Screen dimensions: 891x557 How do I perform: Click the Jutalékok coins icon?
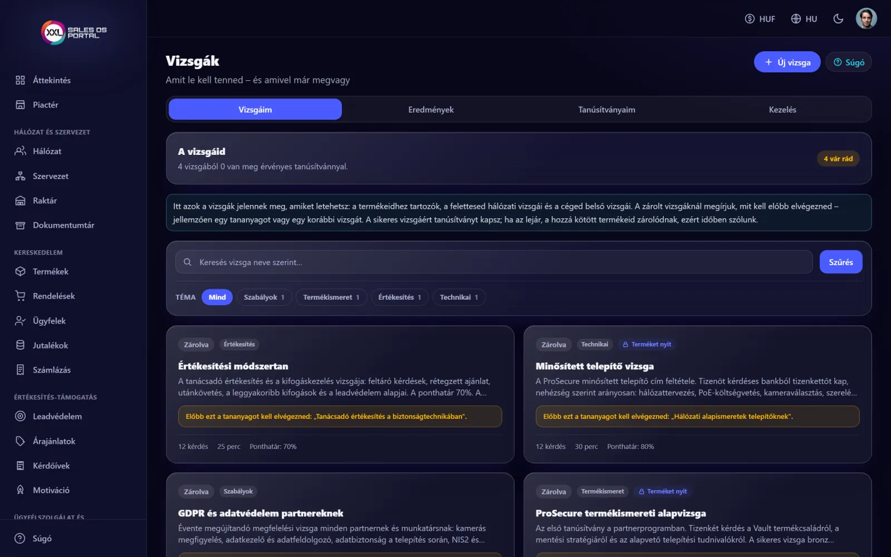(21, 345)
